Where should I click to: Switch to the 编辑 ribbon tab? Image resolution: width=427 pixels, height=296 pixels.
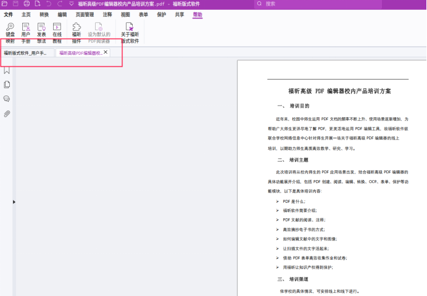pos(62,14)
